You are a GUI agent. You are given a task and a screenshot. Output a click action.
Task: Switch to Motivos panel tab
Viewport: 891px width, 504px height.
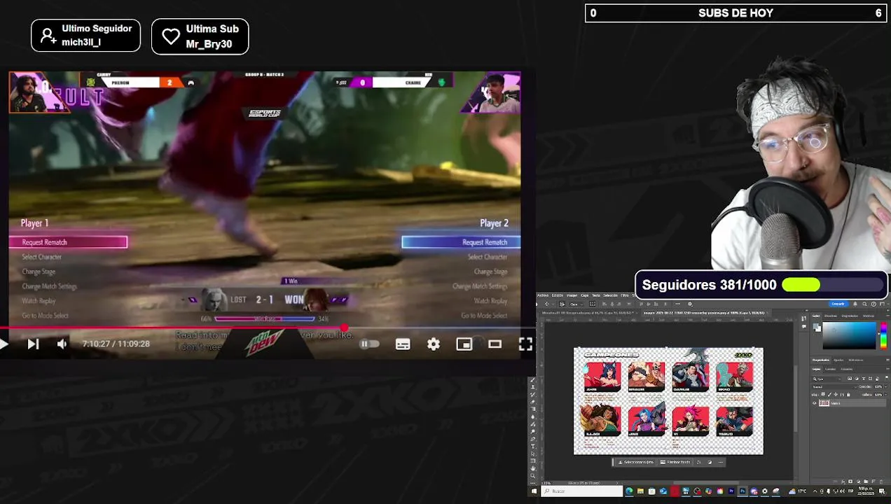pyautogui.click(x=869, y=316)
